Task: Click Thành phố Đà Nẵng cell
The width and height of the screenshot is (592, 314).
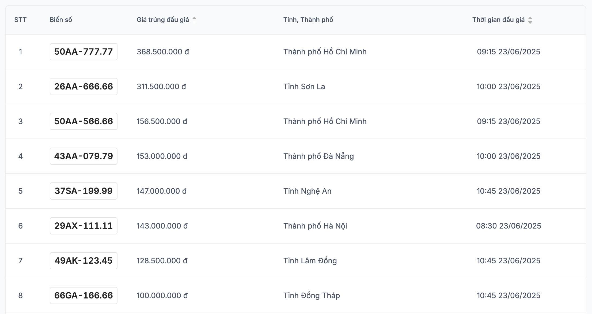Action: pyautogui.click(x=318, y=156)
